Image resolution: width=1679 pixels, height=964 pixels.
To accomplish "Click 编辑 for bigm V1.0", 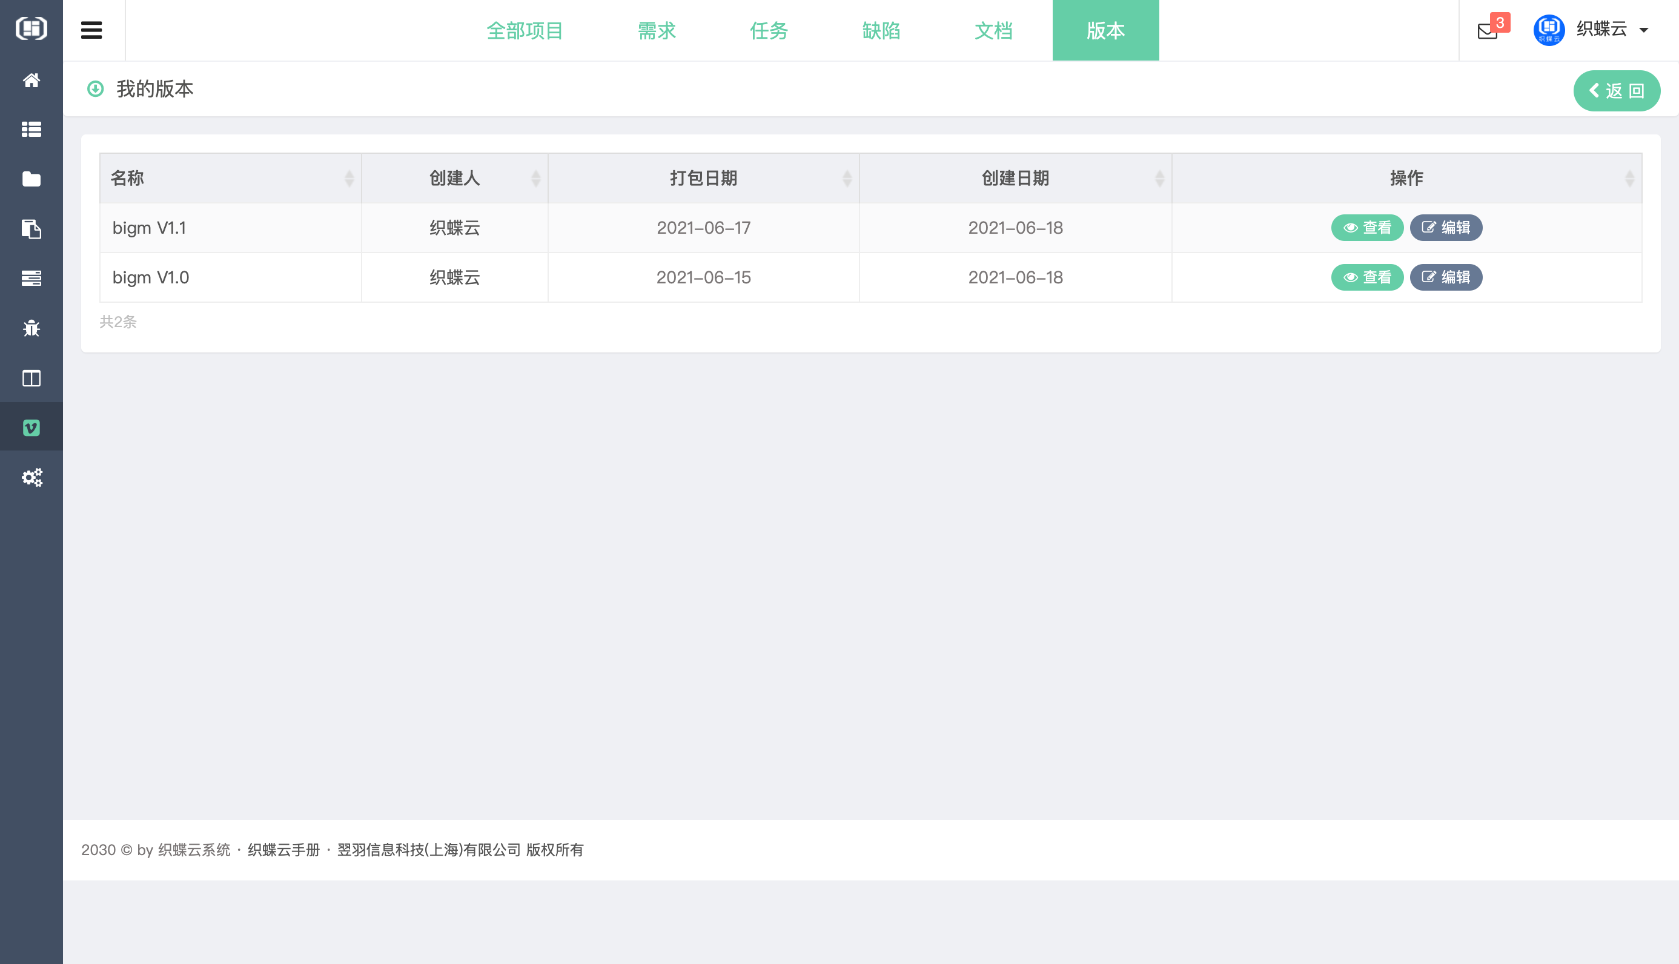I will pos(1445,277).
